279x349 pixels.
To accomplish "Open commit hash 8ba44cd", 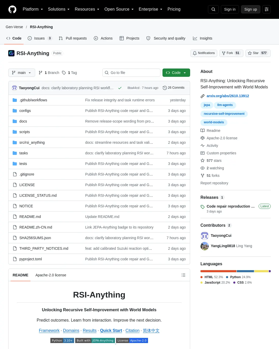I will (x=133, y=88).
